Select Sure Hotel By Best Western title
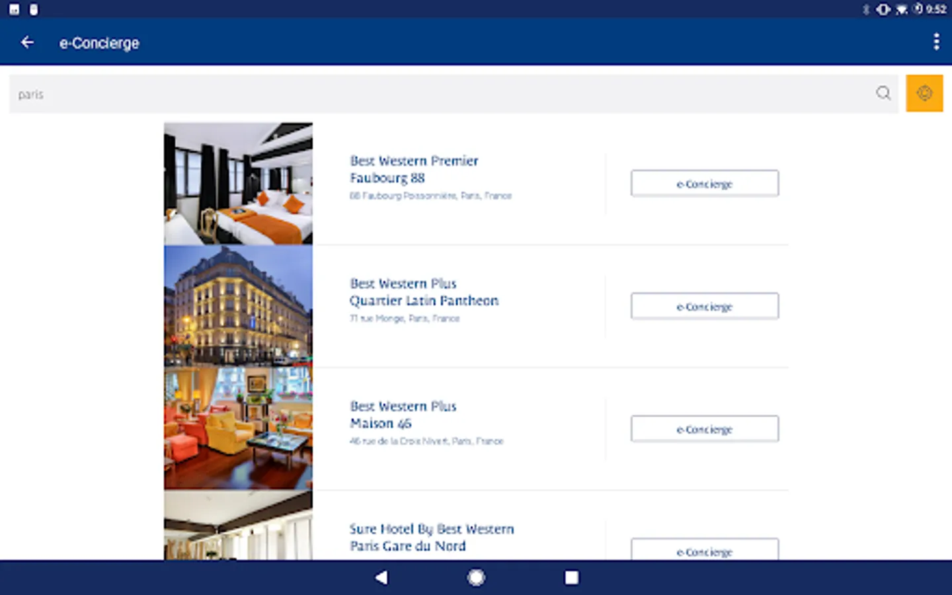The width and height of the screenshot is (952, 595). point(432,537)
